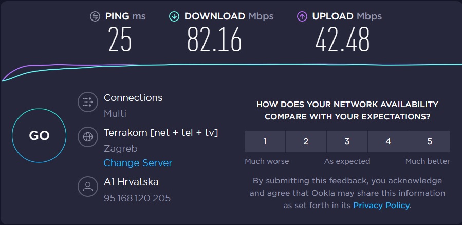Open the Privacy Policy link
The height and width of the screenshot is (225, 462).
pos(381,206)
